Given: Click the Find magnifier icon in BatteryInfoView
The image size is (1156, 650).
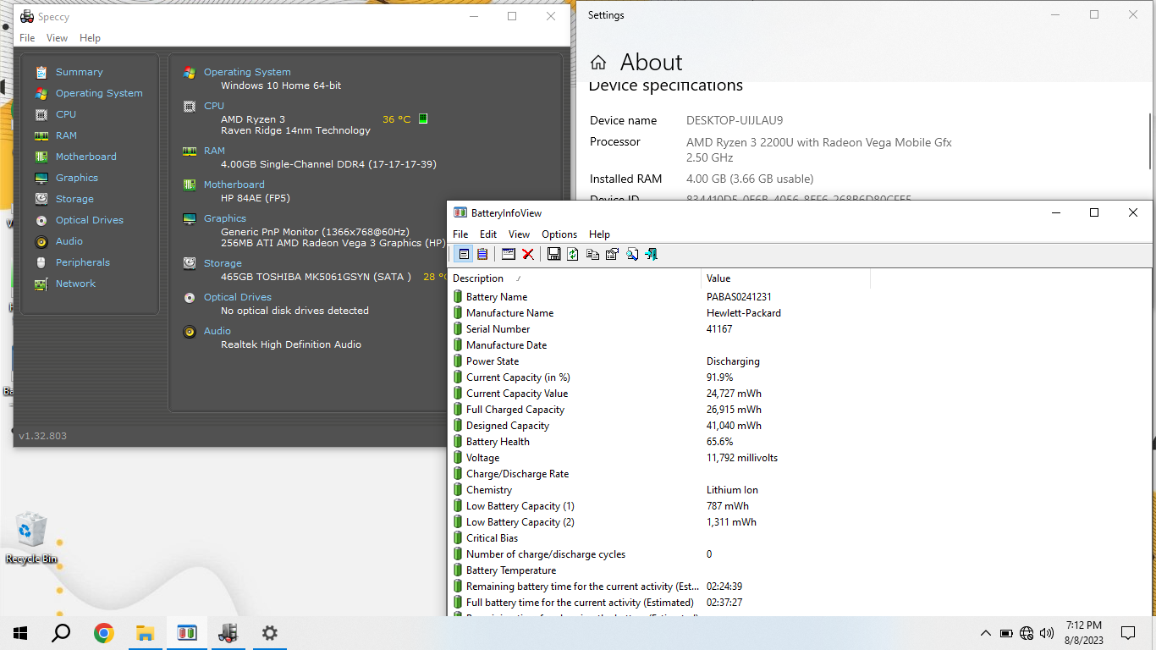Looking at the screenshot, I should pos(632,254).
